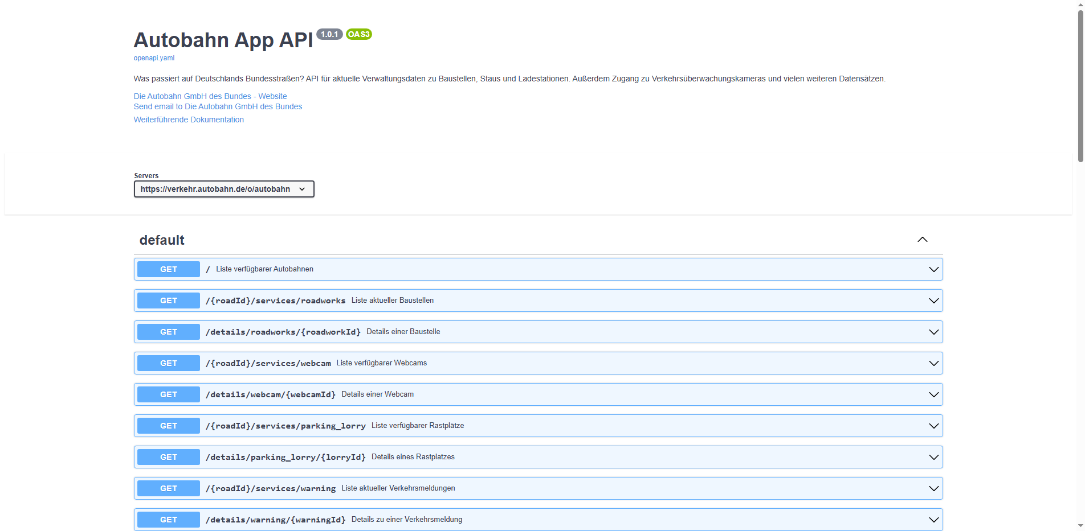Expand the /details/warning/{warningId} endpoint
Viewport: 1085px width, 531px height.
(x=933, y=519)
